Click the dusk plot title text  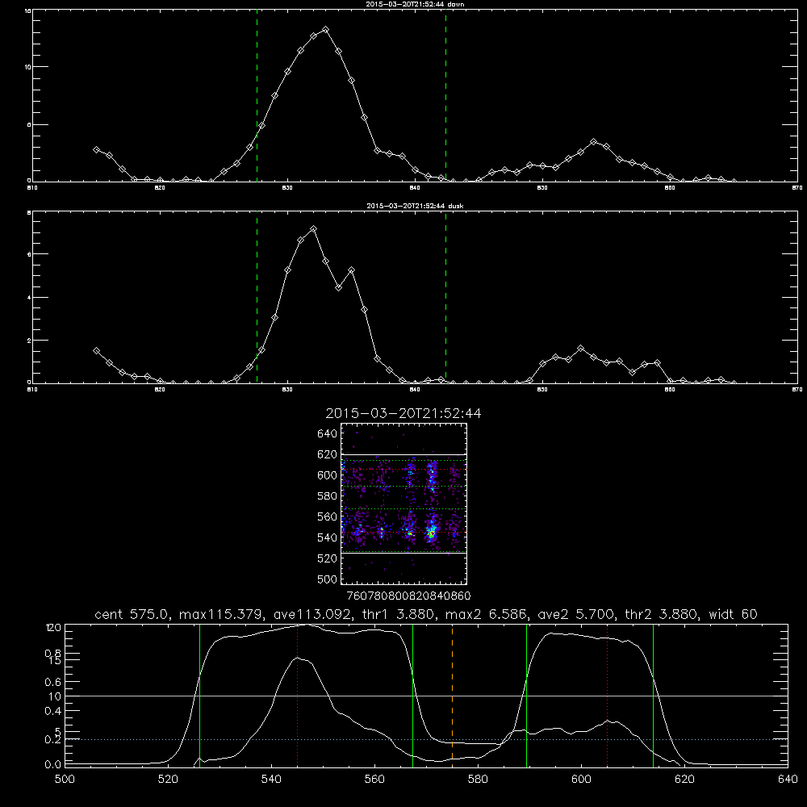pyautogui.click(x=415, y=206)
